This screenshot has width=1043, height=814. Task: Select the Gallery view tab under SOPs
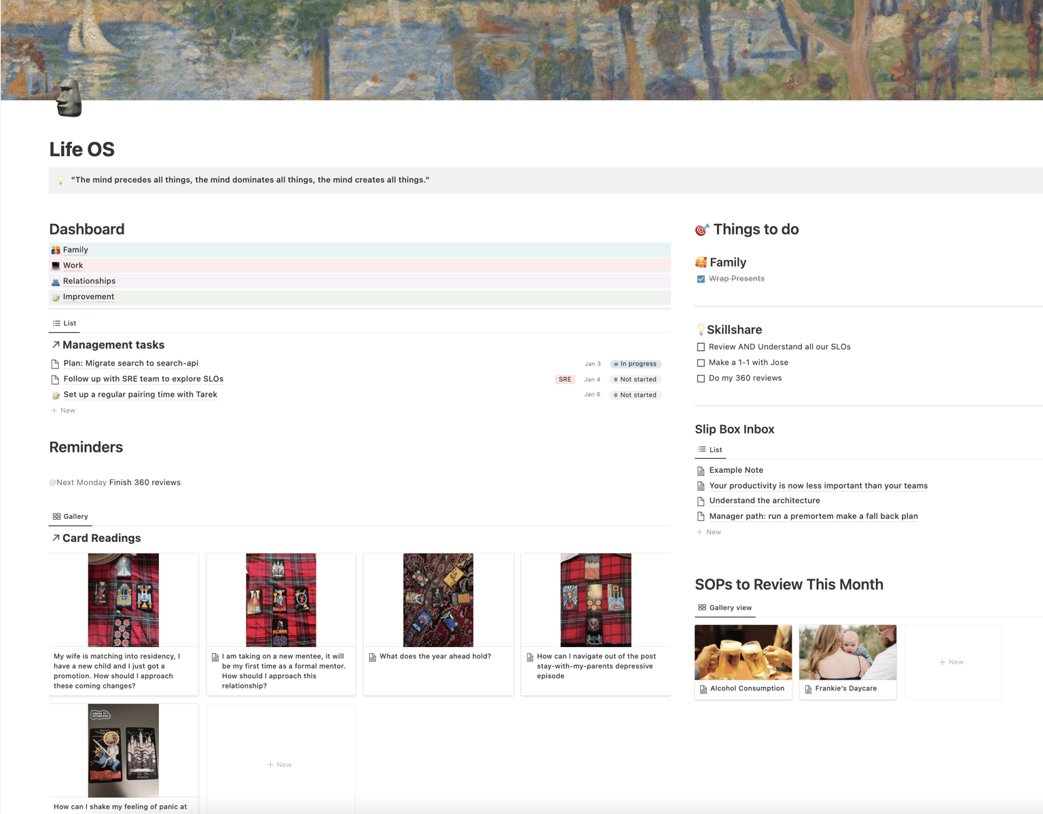point(725,608)
